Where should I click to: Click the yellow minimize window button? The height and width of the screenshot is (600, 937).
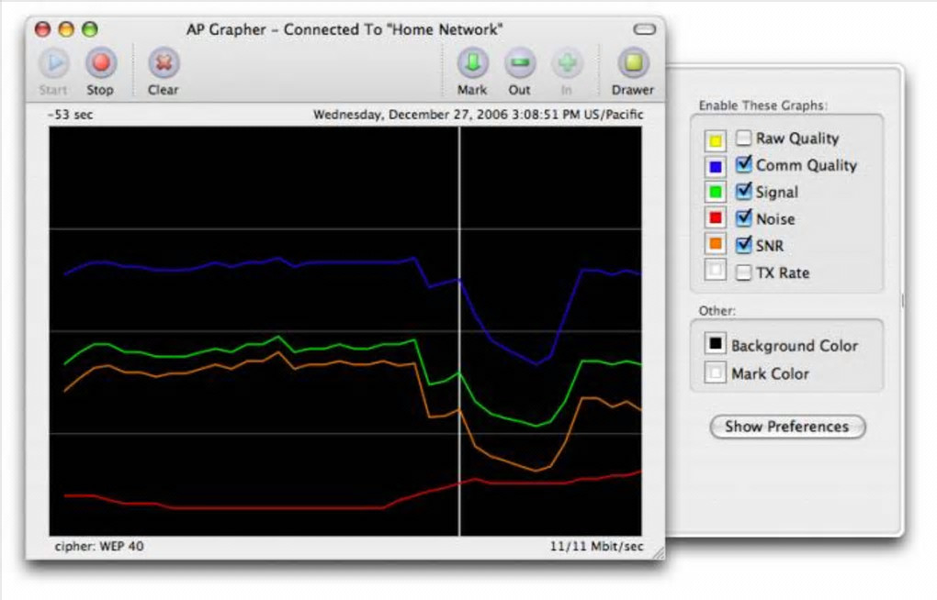click(x=66, y=29)
